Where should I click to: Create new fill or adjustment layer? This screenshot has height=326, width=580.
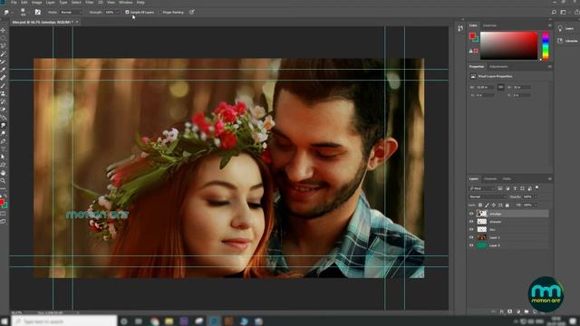(x=517, y=312)
